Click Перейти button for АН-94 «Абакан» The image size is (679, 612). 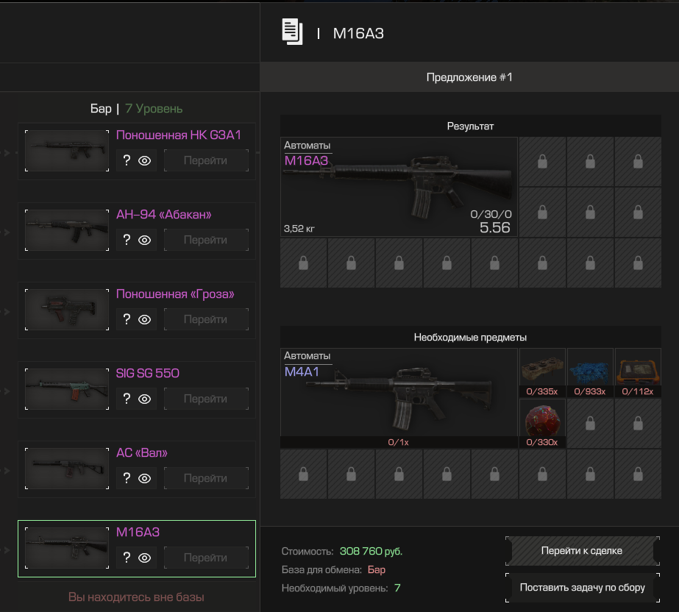[206, 240]
